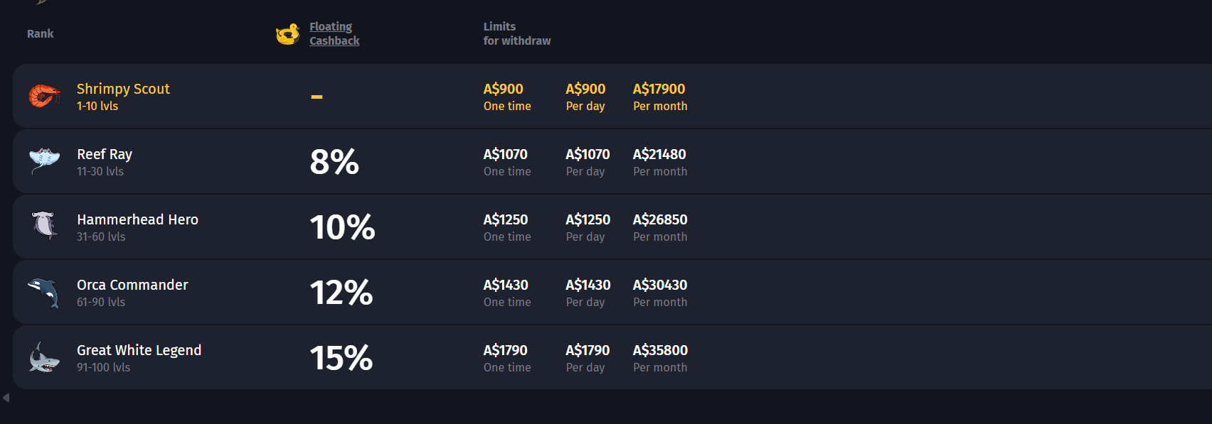Select the Hammerhead Hero rank name
Screen dimensions: 1212x424
click(x=137, y=219)
